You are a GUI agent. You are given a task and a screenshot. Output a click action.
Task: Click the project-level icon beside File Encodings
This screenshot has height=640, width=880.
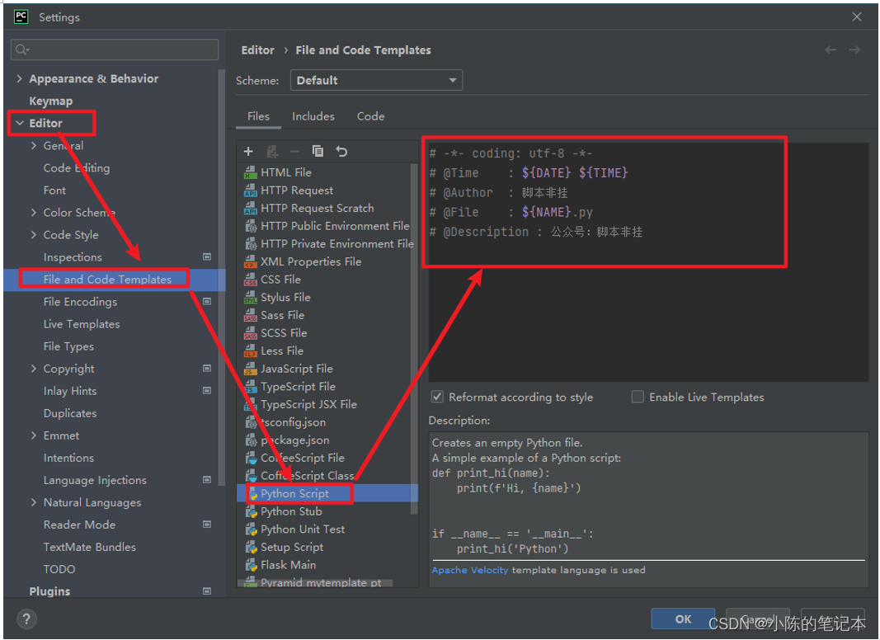click(207, 302)
